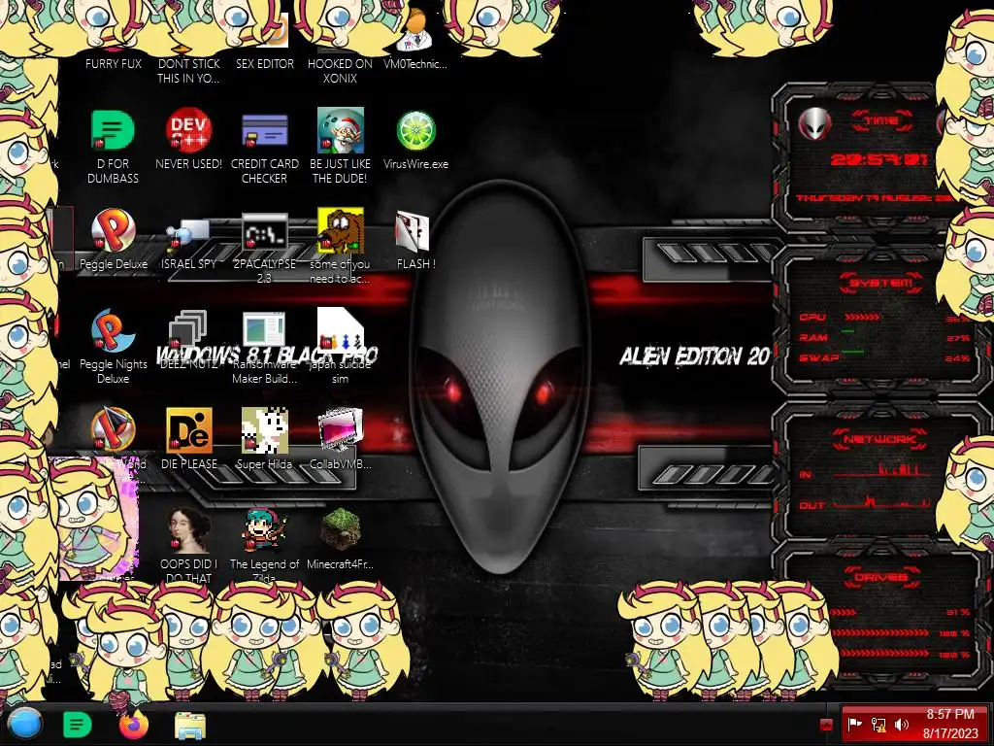
Task: Open the DEEZ NUTZ stacked windows icon
Action: [188, 330]
